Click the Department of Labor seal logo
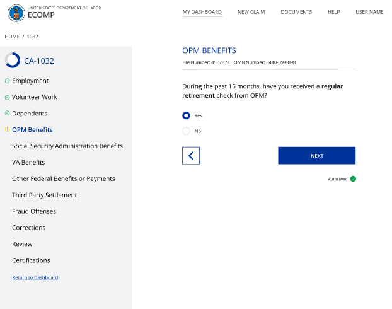This screenshot has height=309, width=392. click(16, 12)
